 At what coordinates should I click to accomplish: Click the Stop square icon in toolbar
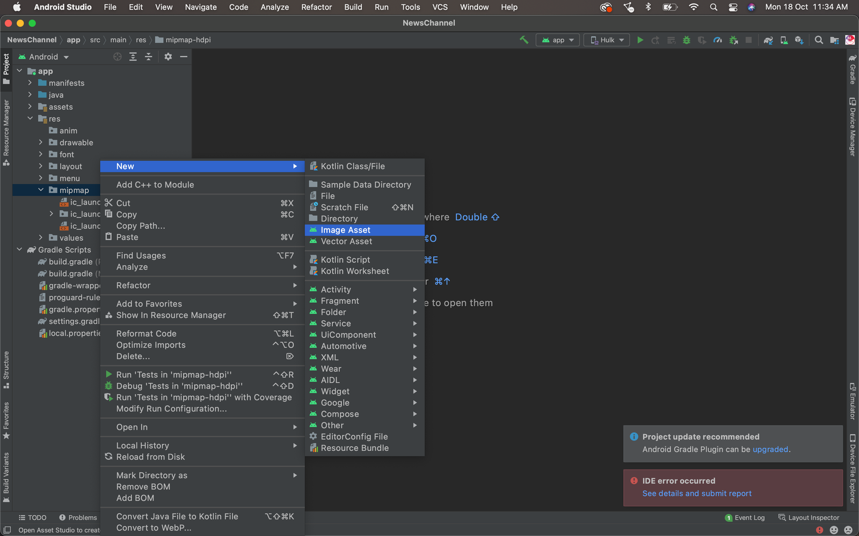tap(748, 40)
